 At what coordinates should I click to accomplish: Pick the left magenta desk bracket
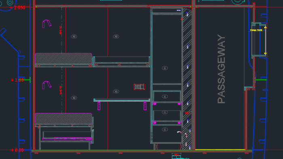pos(99,106)
